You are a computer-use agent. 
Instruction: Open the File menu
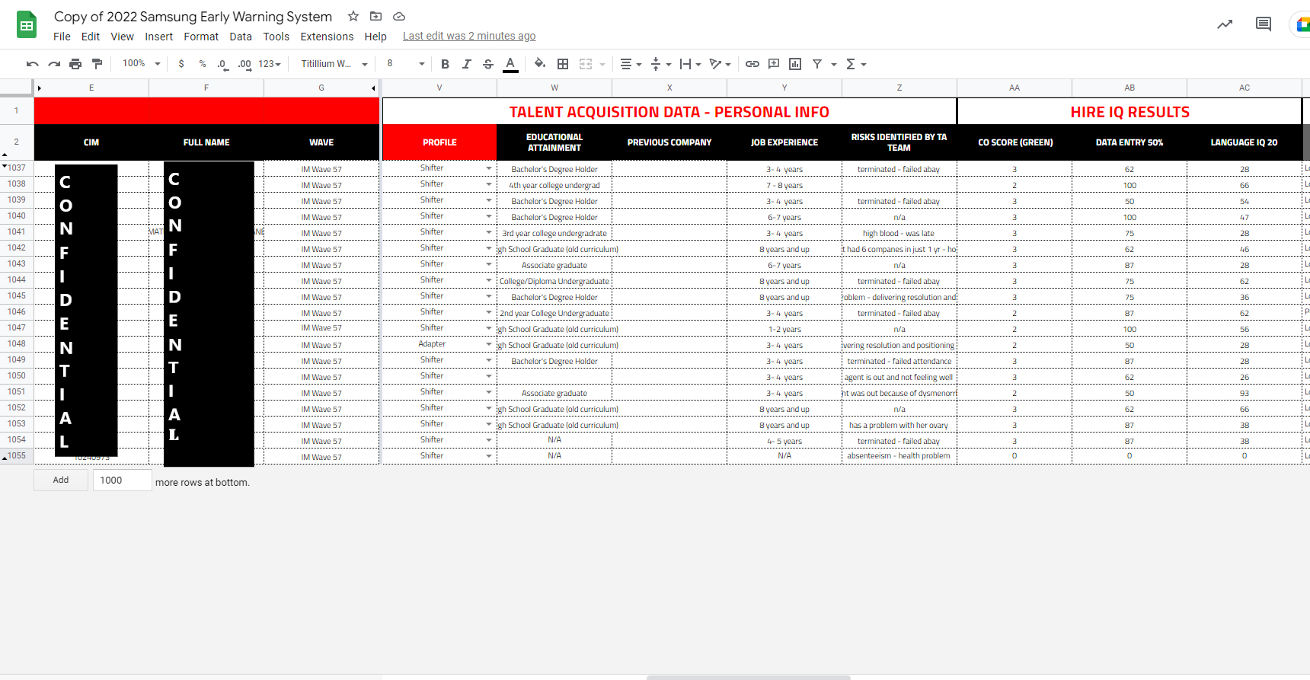click(x=62, y=37)
